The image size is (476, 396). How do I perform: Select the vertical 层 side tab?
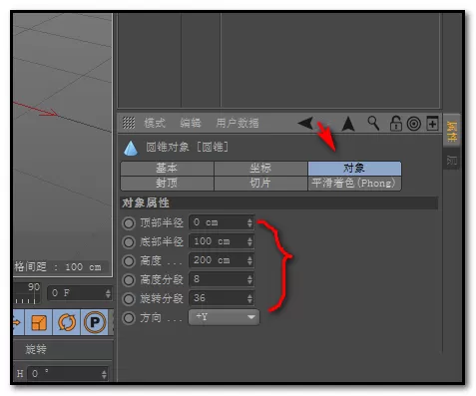452,160
